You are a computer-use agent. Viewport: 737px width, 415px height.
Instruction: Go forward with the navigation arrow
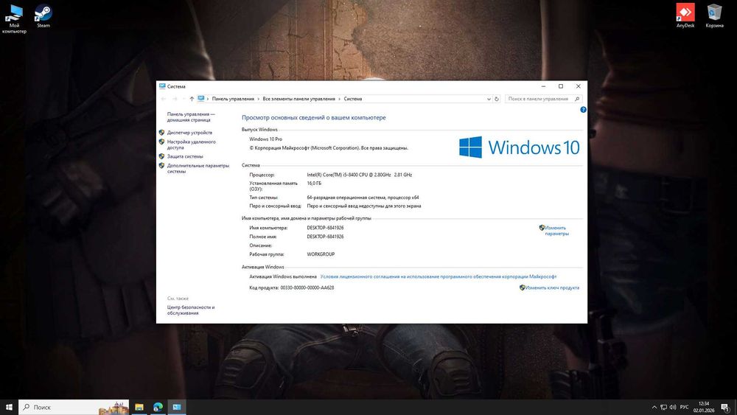click(175, 99)
